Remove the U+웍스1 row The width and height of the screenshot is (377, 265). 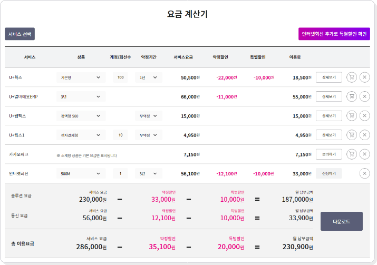364,135
